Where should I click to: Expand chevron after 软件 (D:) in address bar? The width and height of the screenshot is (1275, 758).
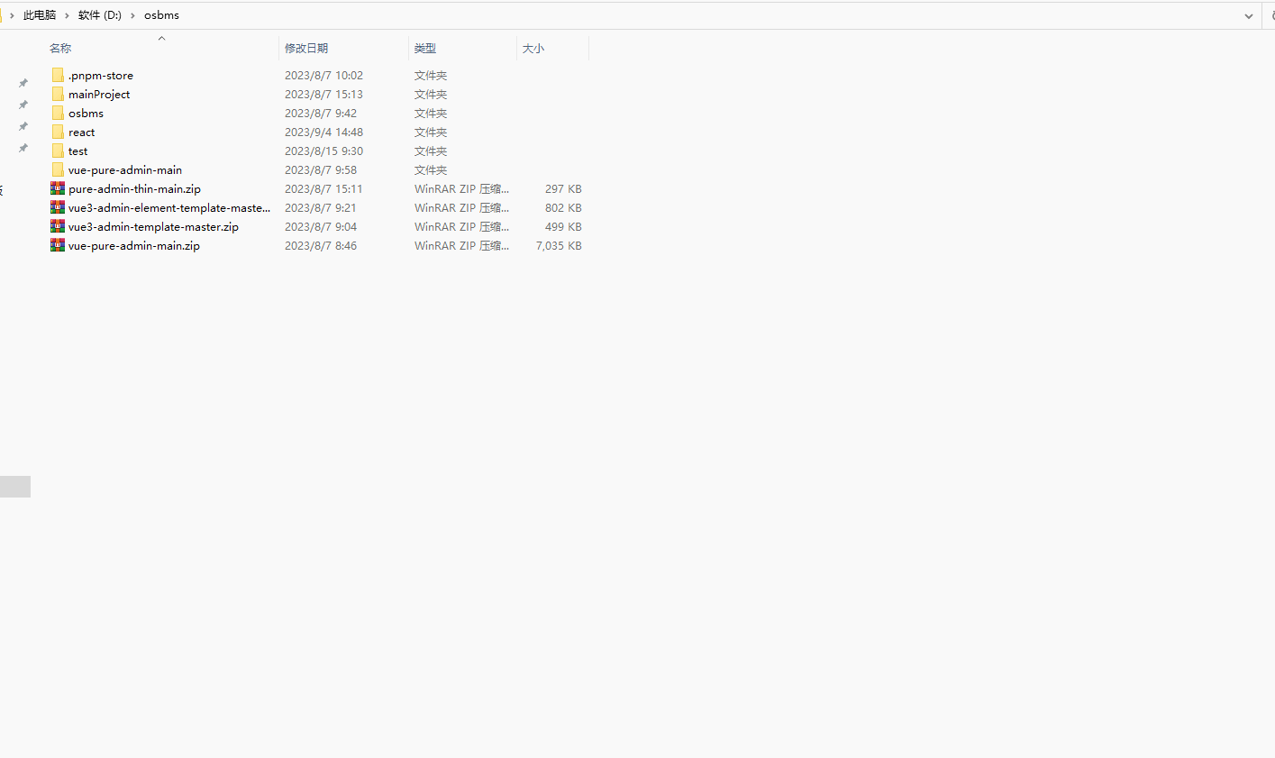[x=132, y=15]
